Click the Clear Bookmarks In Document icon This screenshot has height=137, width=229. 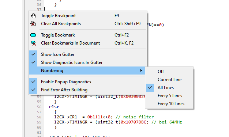pyautogui.click(x=33, y=43)
